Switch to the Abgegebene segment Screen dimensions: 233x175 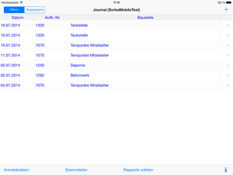(34, 10)
